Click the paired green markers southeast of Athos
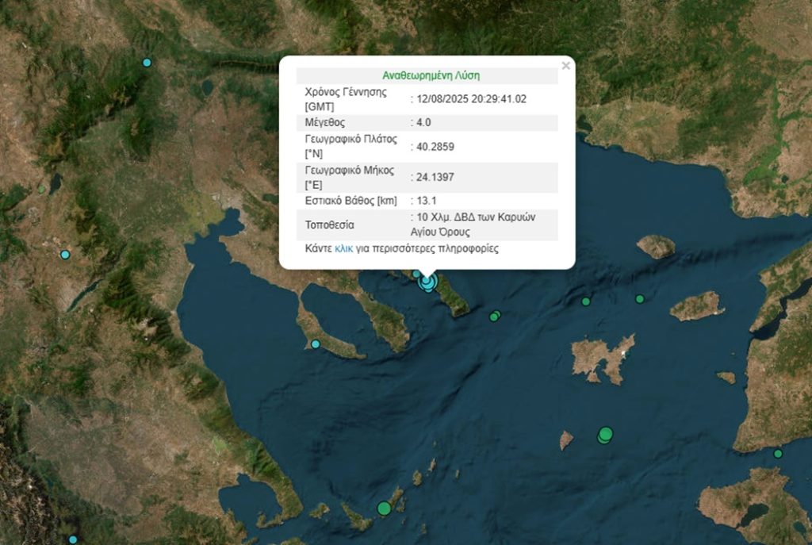 pos(495,316)
